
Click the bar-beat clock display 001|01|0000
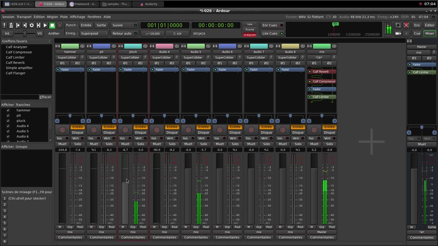[x=165, y=25]
